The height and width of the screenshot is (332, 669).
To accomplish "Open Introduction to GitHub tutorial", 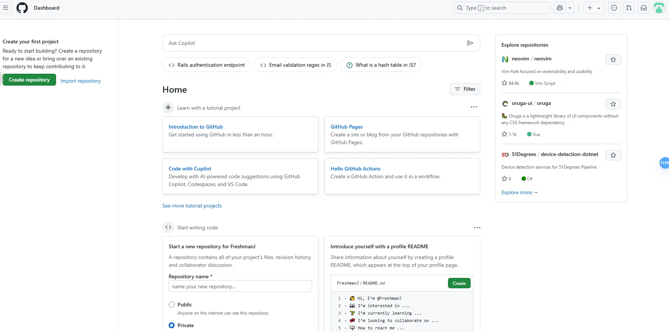I will 196,127.
